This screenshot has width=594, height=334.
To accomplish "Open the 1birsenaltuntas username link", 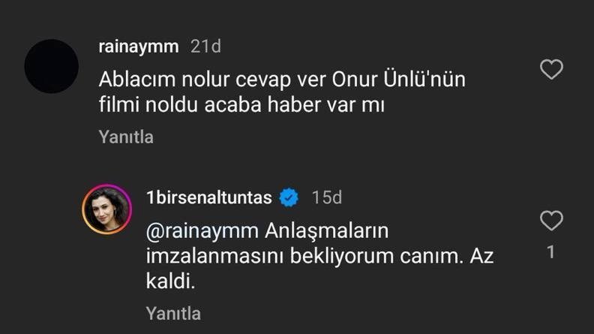I will point(209,197).
